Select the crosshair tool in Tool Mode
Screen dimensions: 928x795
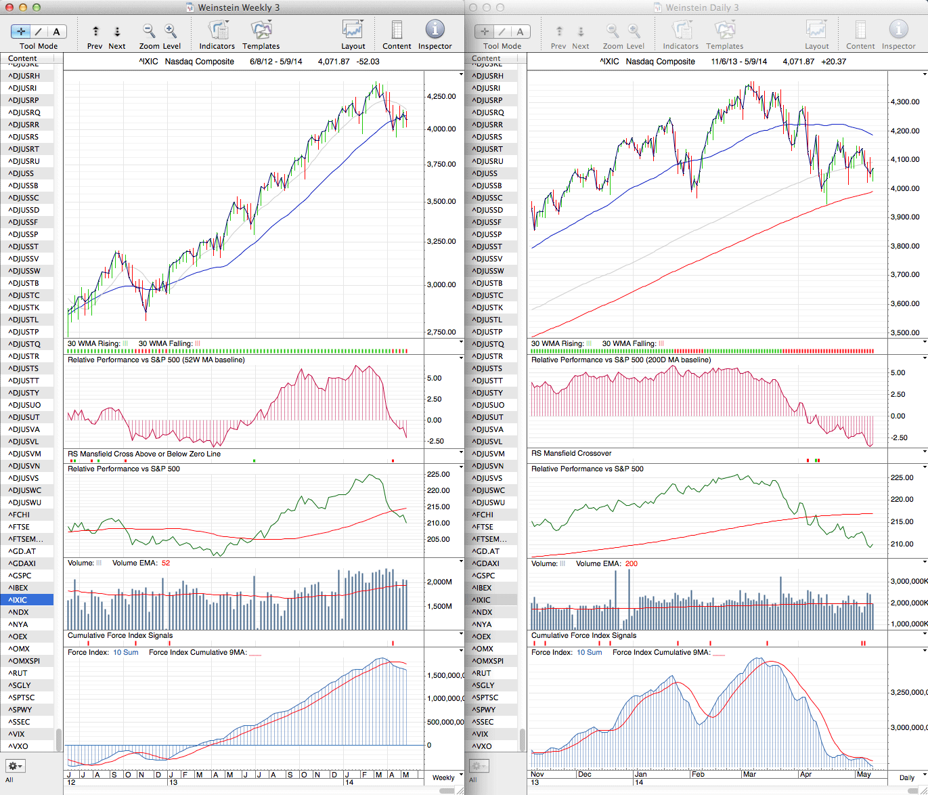[21, 31]
